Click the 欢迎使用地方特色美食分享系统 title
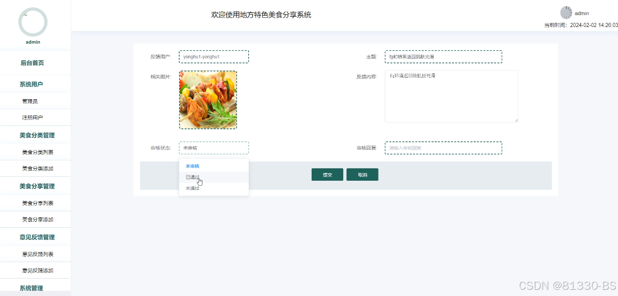Viewport: 618px width, 296px height. [x=261, y=15]
